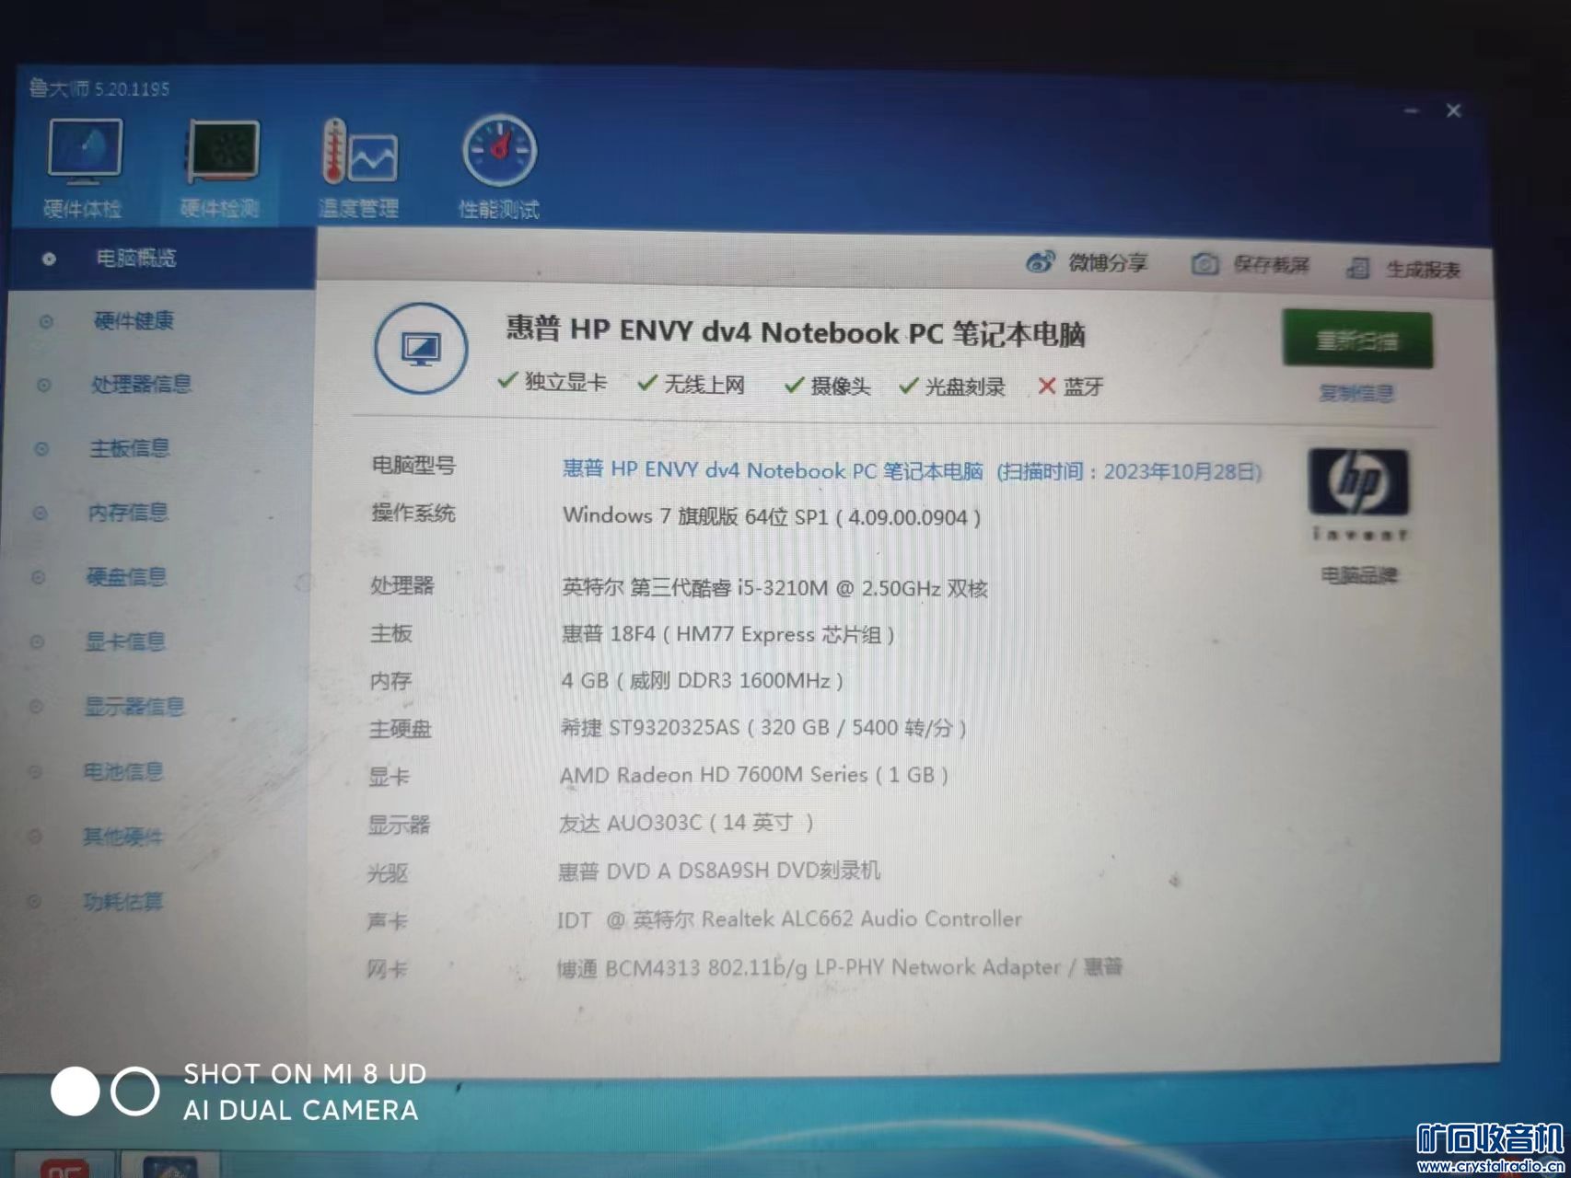Close the 鲁大师 window
Viewport: 1571px width, 1178px height.
[x=1453, y=111]
